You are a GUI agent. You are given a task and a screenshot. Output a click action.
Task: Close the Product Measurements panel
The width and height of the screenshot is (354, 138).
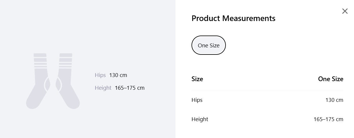(x=345, y=11)
